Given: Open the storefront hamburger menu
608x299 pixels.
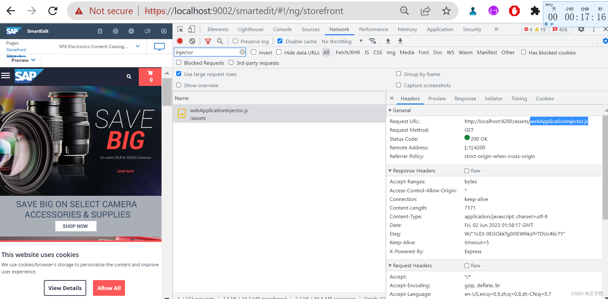Looking at the screenshot, I should 6,76.
